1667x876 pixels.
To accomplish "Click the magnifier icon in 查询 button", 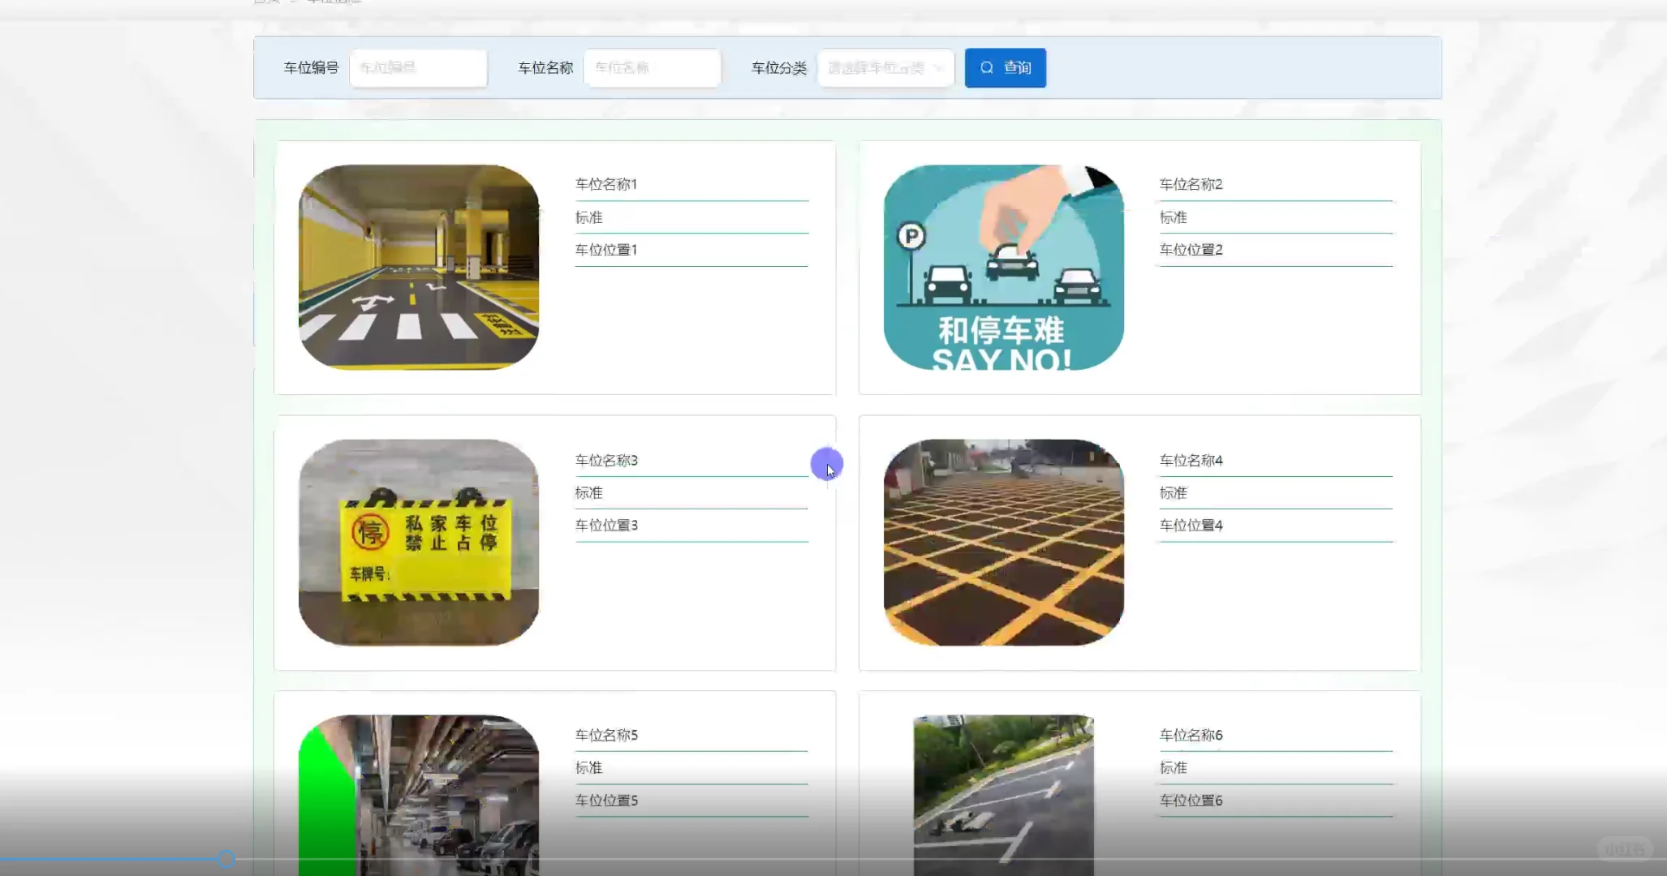I will coord(986,68).
